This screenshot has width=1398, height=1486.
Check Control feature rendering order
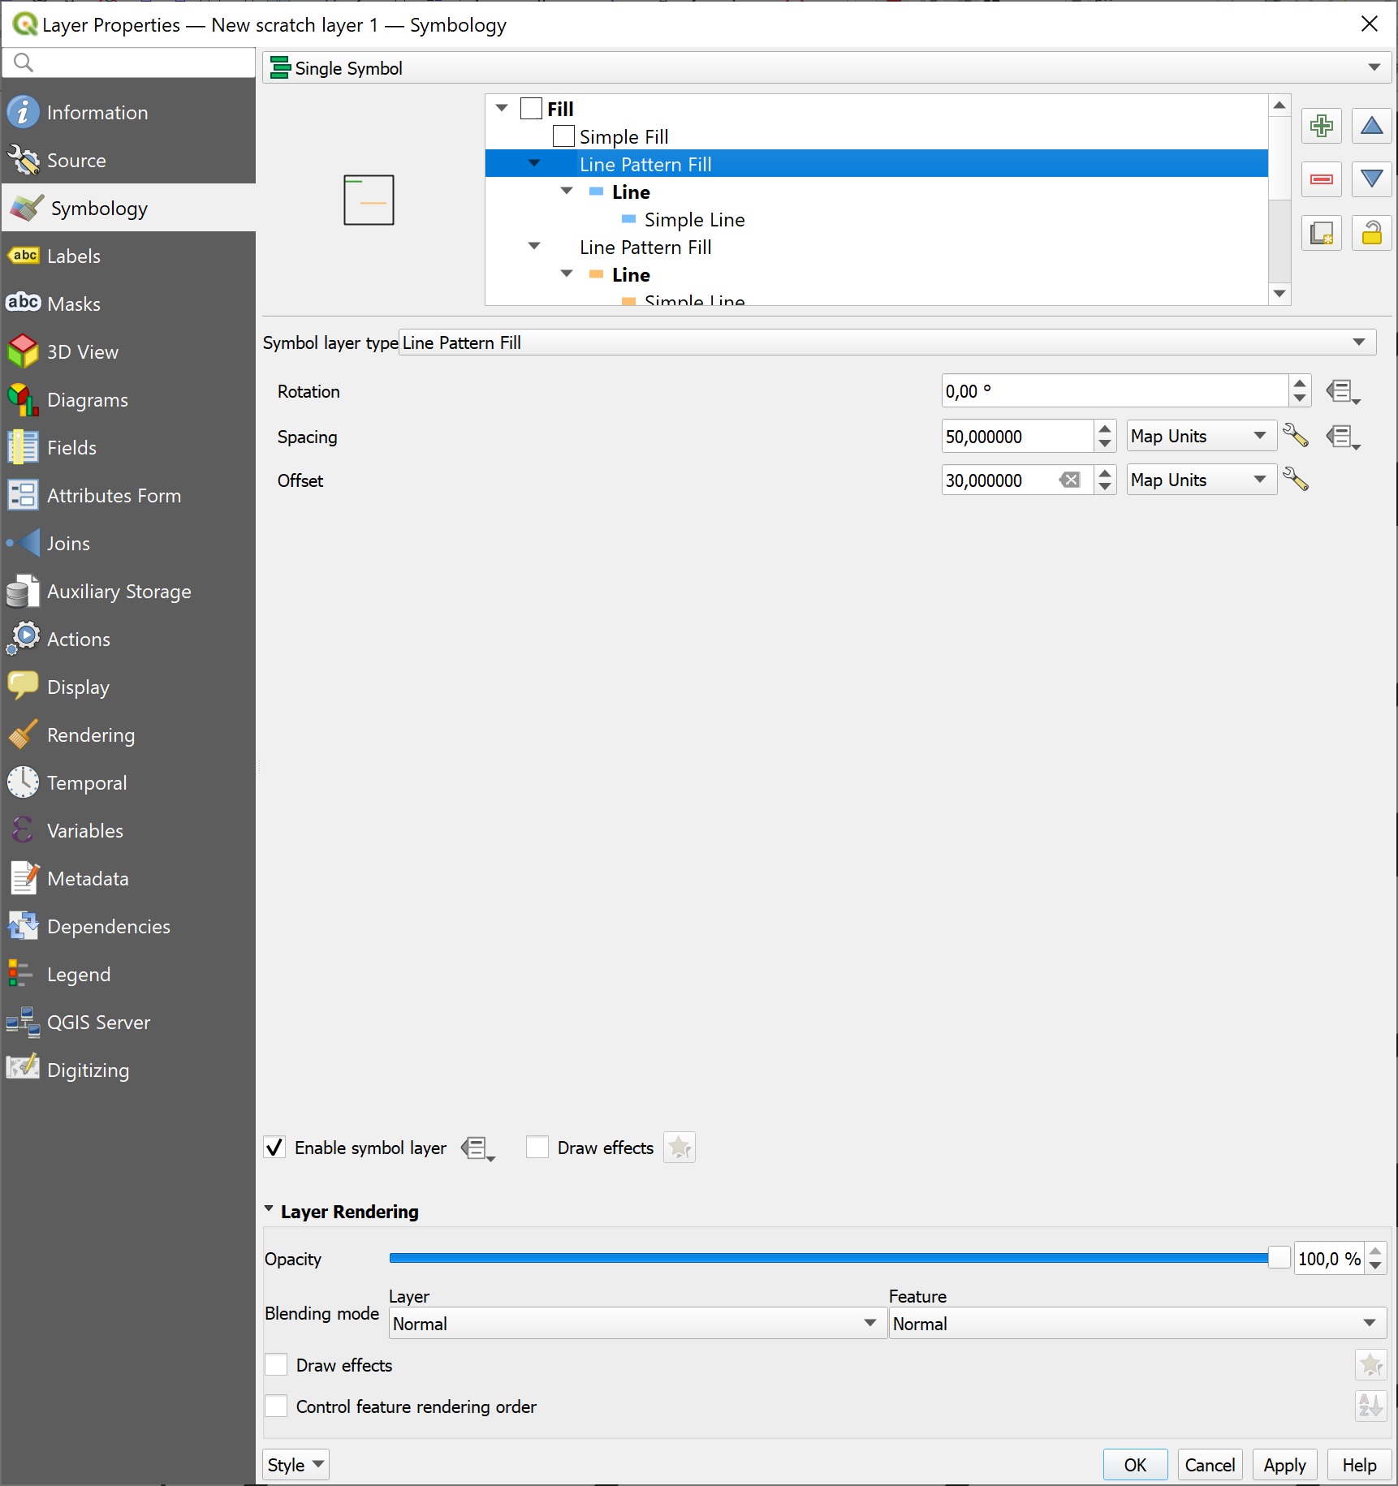(276, 1406)
